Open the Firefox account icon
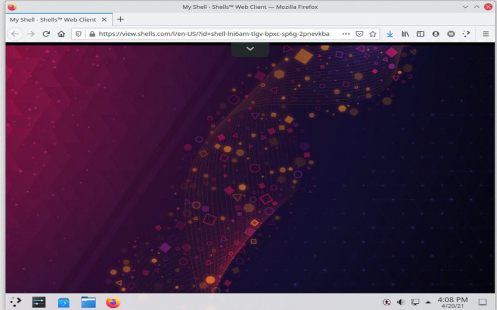 (436, 33)
